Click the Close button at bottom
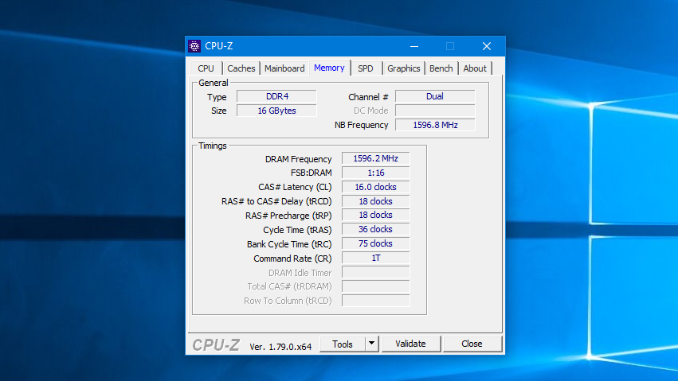 [x=472, y=344]
